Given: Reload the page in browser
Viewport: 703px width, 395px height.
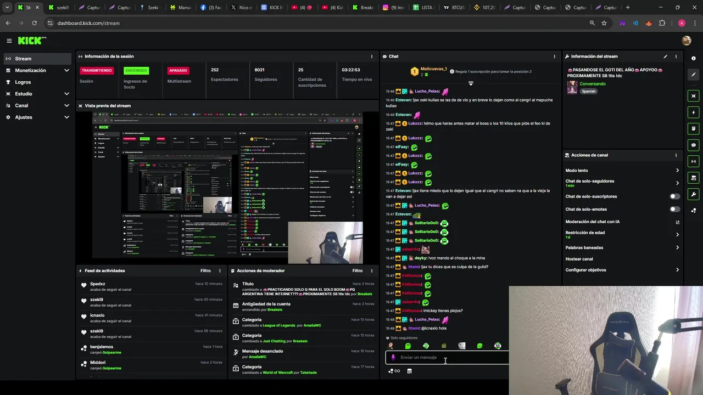Looking at the screenshot, I should (34, 23).
